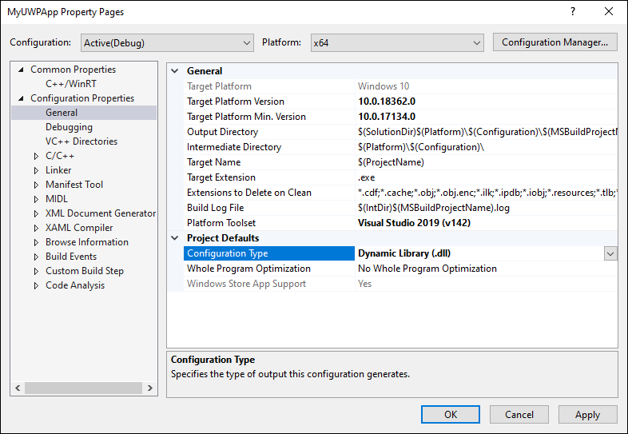Click the Output Directory path value
628x434 pixels.
click(487, 132)
